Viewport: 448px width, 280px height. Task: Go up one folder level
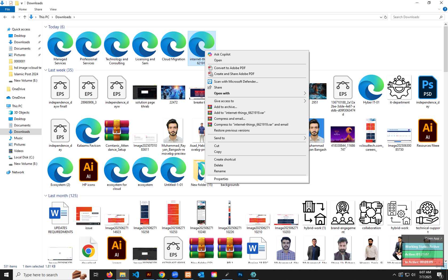coord(25,17)
